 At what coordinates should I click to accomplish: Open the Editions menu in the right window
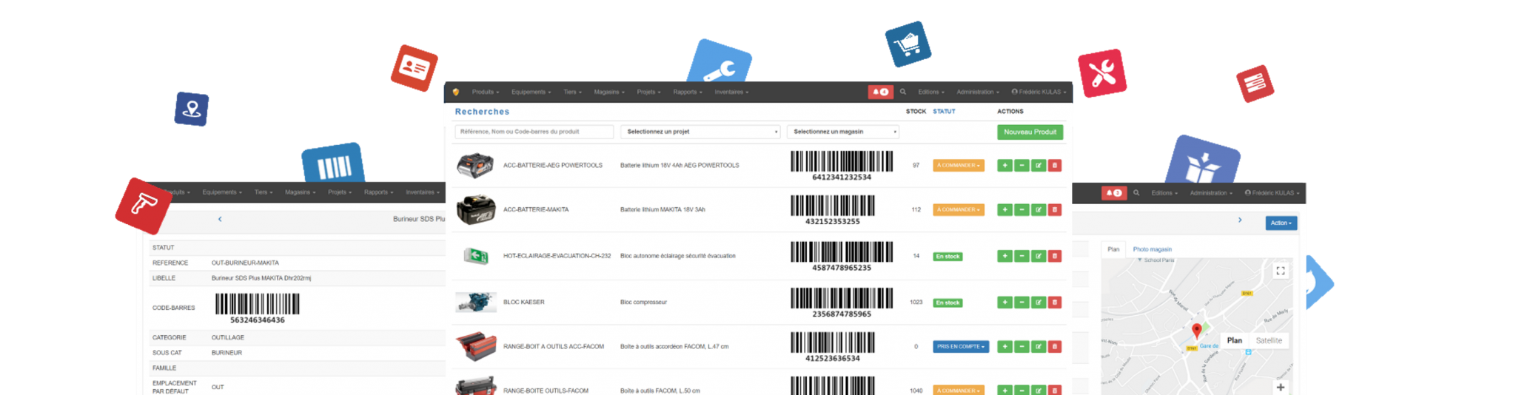(x=1164, y=193)
